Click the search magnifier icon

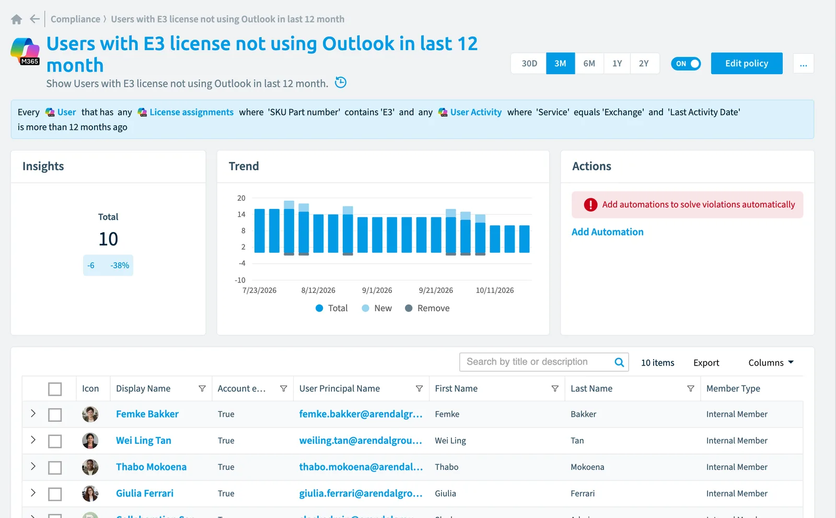pos(619,362)
